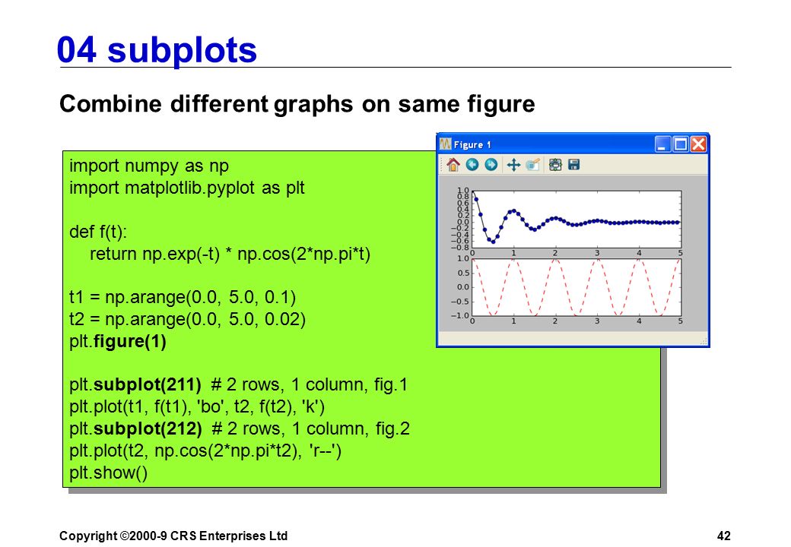Click the 'plt.figure(1)' line

(x=118, y=342)
